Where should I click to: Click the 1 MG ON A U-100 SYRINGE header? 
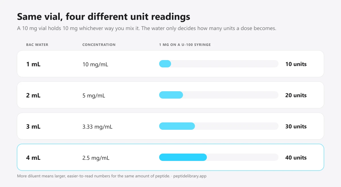185,45
